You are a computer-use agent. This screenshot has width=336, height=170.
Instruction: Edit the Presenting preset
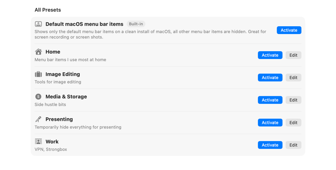(293, 123)
